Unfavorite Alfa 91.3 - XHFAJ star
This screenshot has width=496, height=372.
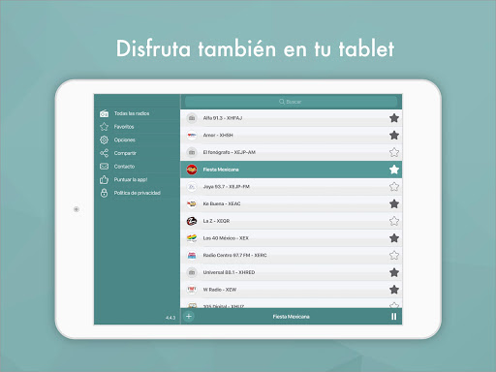click(x=394, y=118)
